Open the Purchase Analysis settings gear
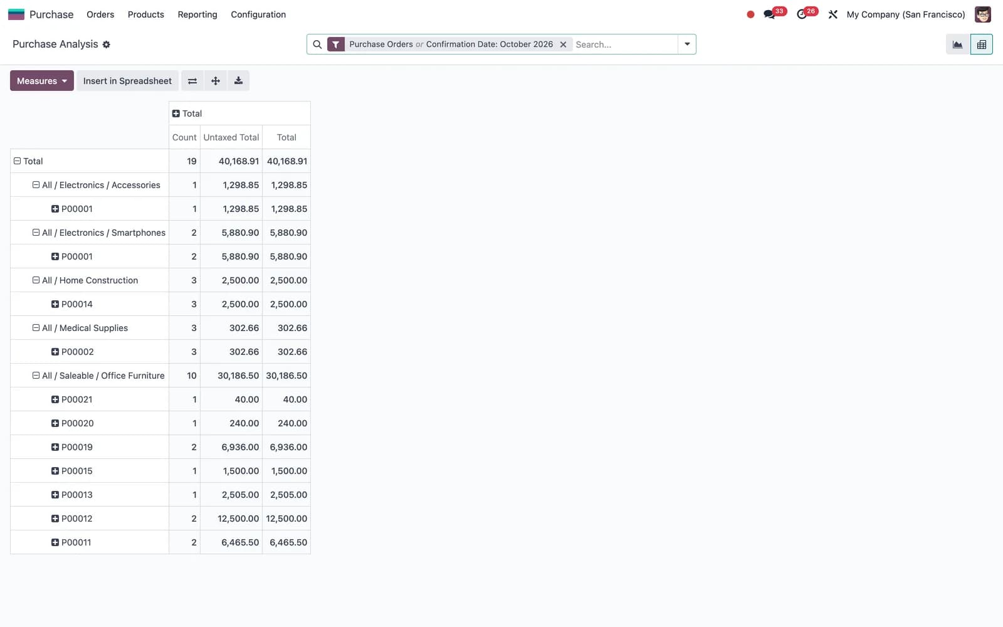This screenshot has height=627, width=1003. click(107, 45)
